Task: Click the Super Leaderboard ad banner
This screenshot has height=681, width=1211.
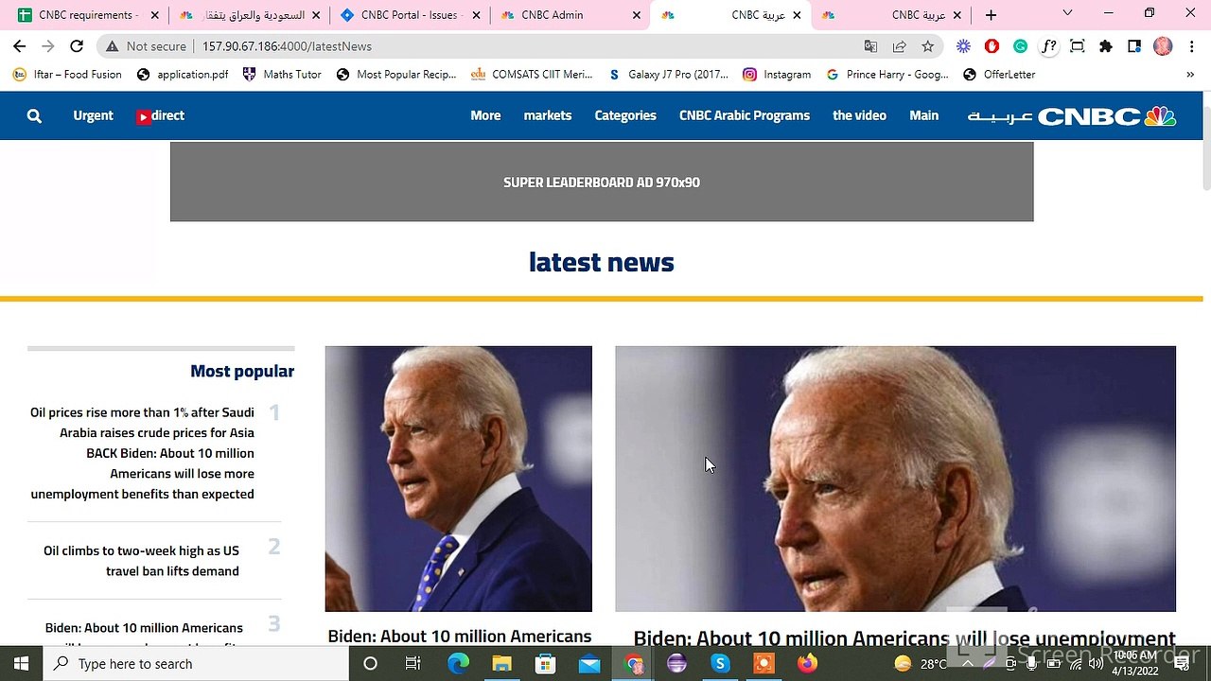Action: click(x=602, y=182)
